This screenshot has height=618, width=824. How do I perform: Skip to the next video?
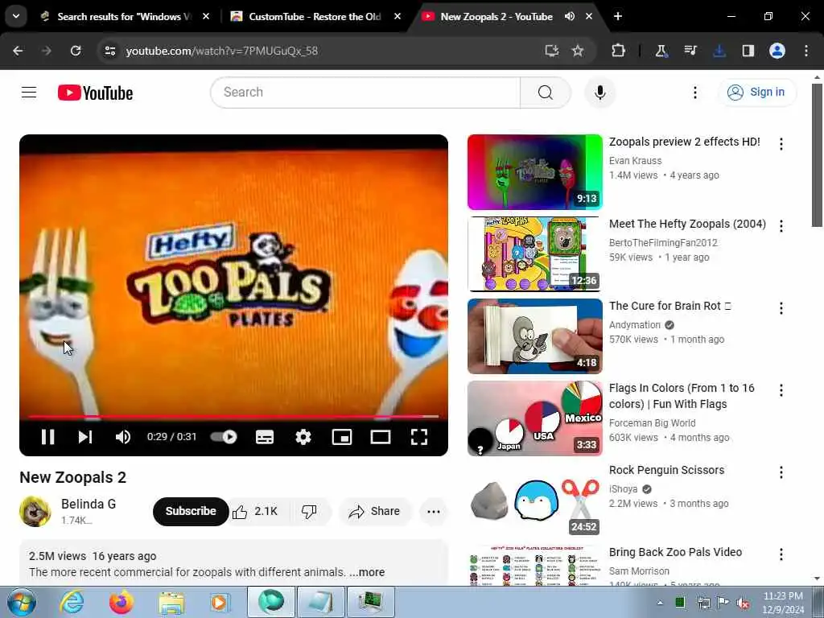pyautogui.click(x=85, y=437)
